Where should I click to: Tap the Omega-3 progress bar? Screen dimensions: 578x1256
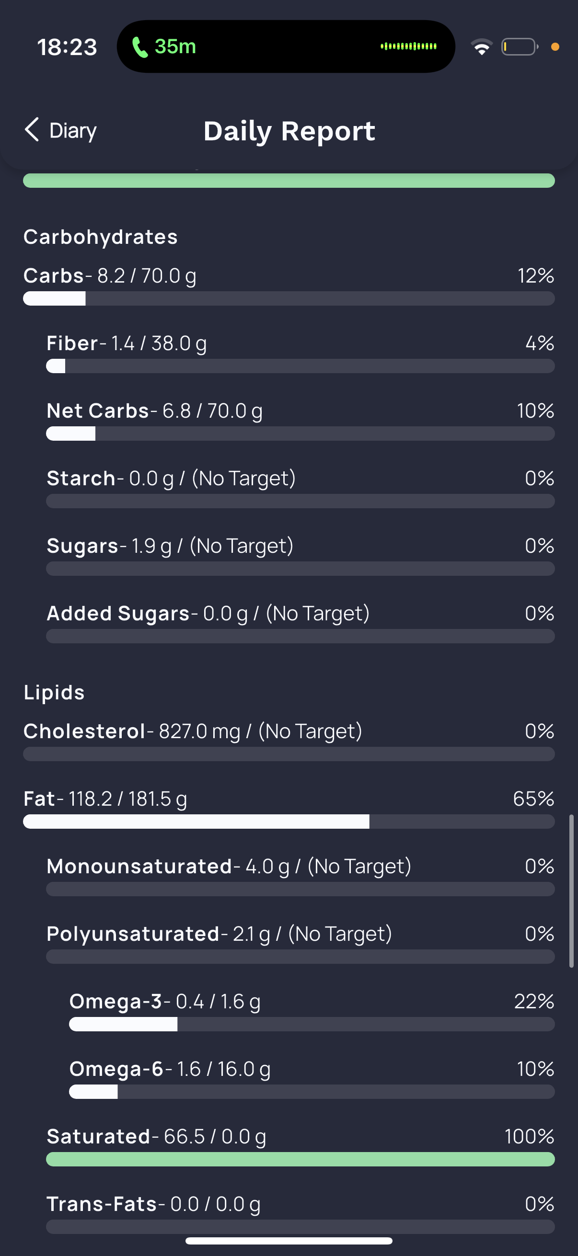[312, 1025]
